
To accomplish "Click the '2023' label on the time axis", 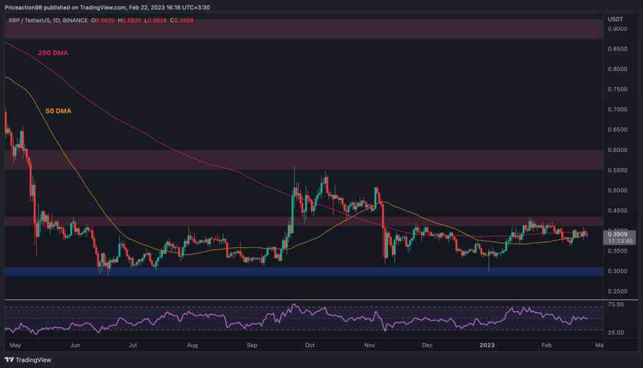I will 487,345.
